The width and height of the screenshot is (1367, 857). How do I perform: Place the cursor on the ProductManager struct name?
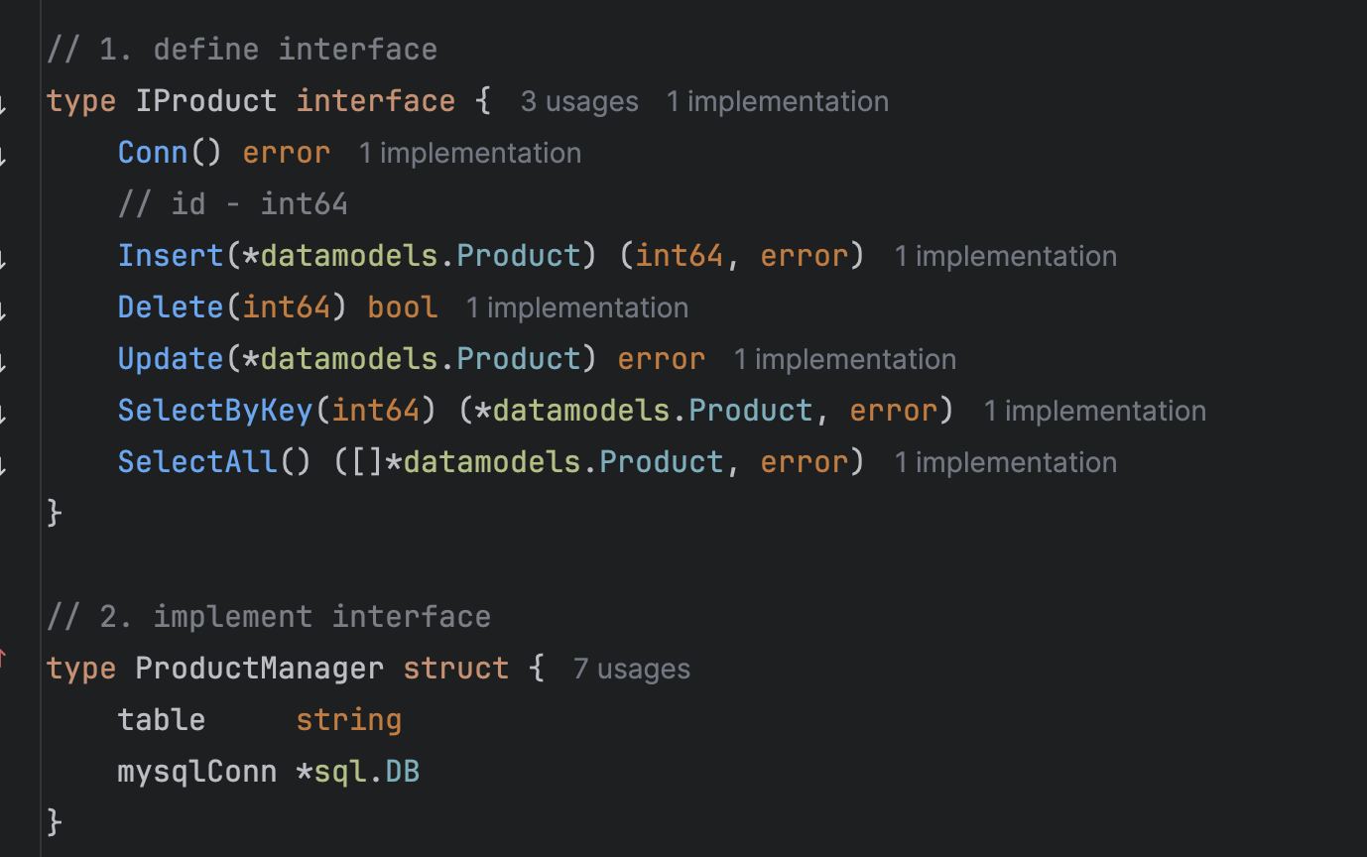[x=259, y=669]
